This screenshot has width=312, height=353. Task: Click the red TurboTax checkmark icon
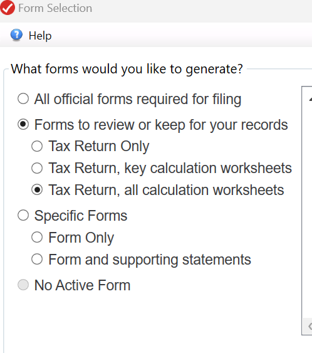click(x=7, y=8)
